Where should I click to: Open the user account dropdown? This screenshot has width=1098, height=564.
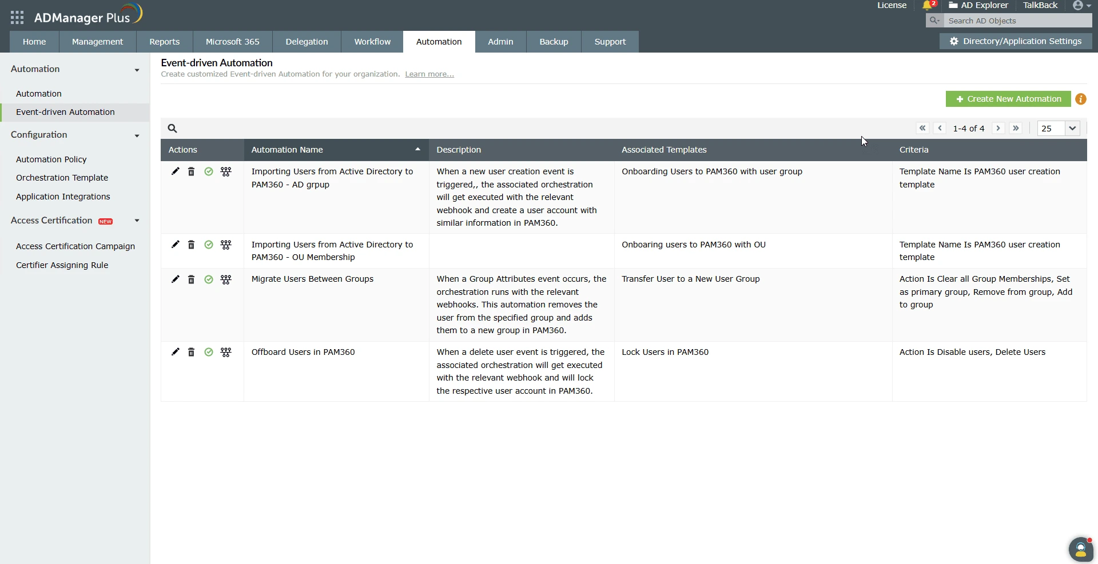tap(1081, 6)
